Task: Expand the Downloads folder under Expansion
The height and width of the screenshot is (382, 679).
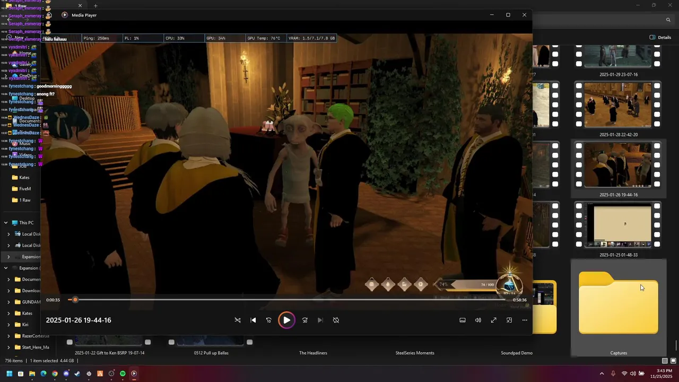Action: pyautogui.click(x=8, y=291)
